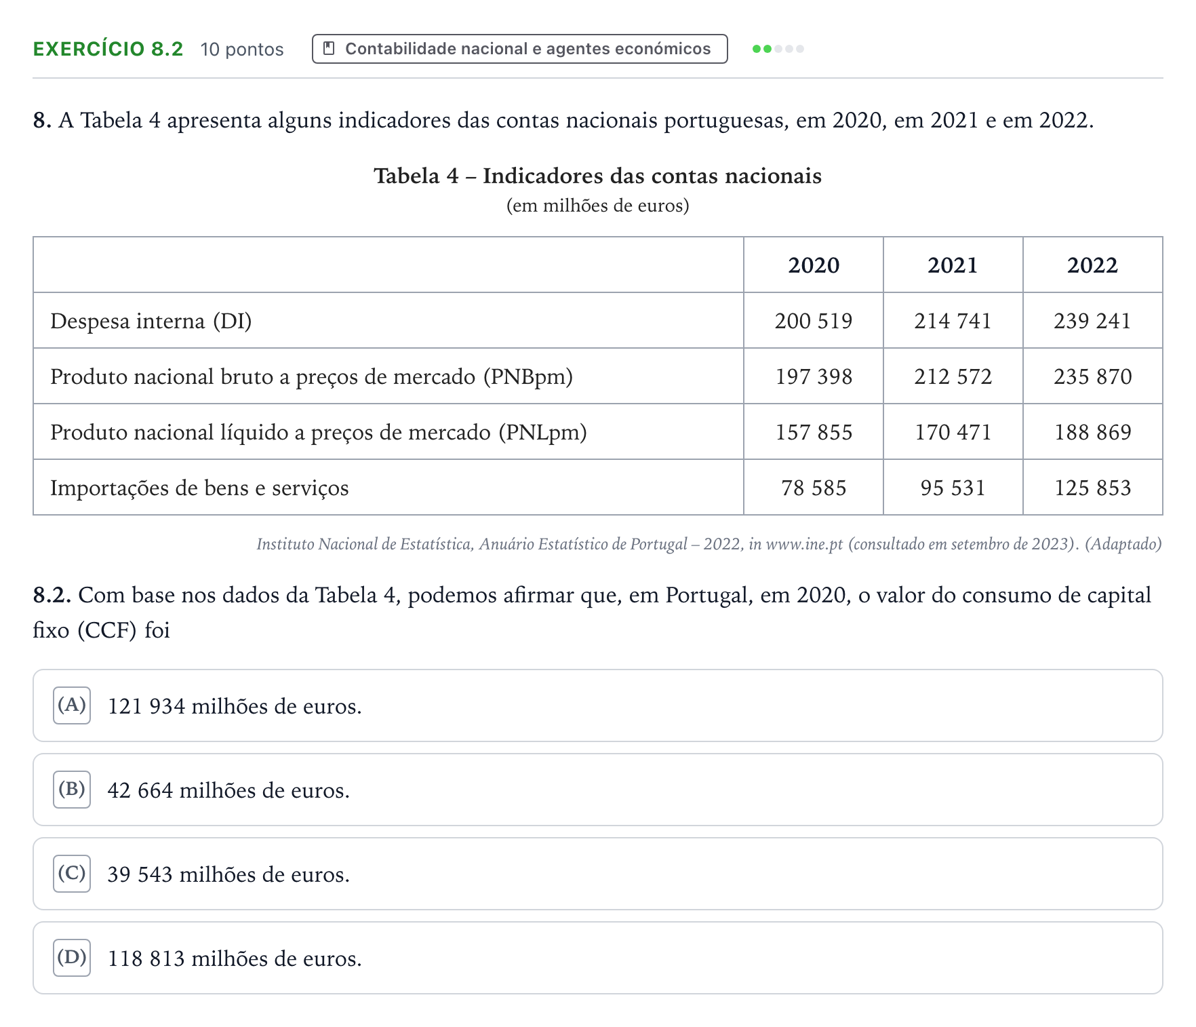Click the question 8.2 statement text
Screen dimensions: 1196x1027
click(x=592, y=613)
